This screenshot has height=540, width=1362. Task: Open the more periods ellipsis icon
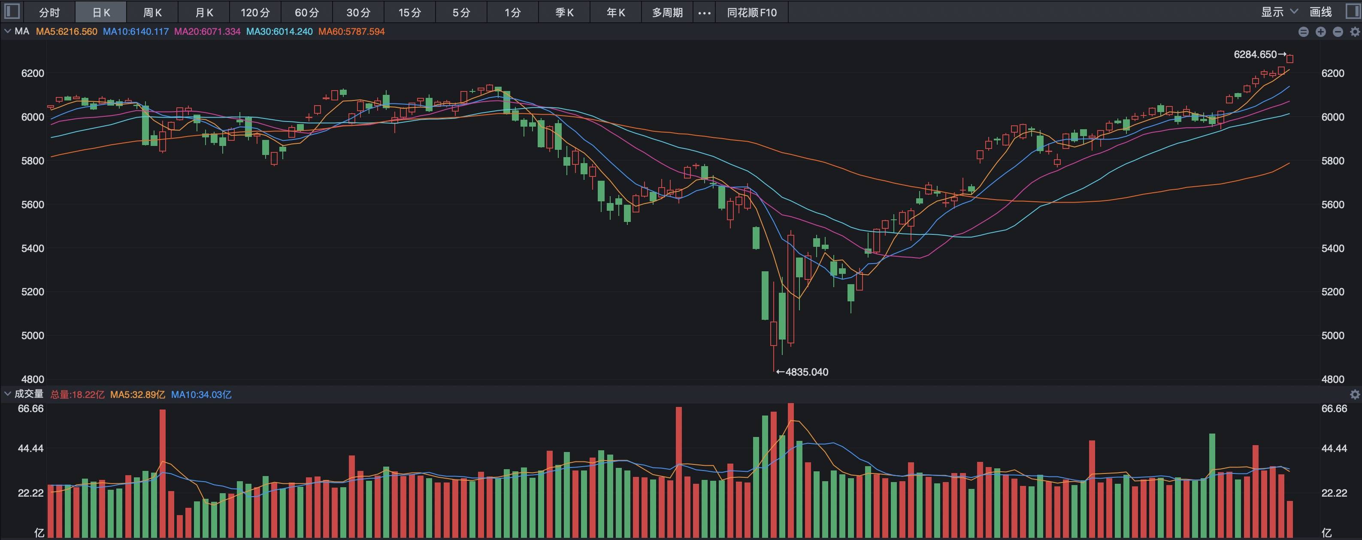pos(704,13)
